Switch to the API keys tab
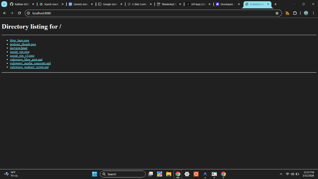 (198, 4)
